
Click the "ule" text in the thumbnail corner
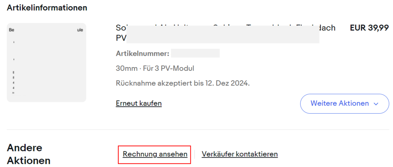[x=80, y=30]
